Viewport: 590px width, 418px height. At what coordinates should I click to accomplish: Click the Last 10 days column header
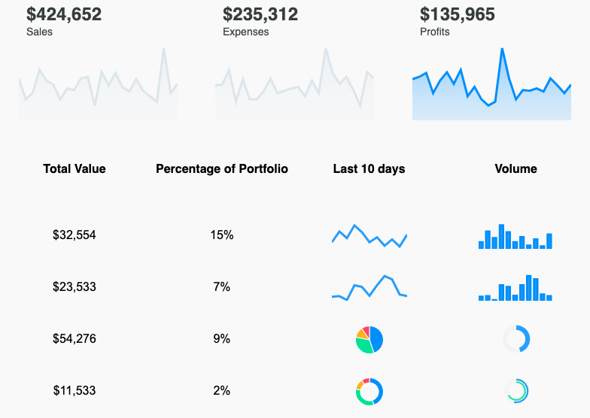[x=369, y=169]
